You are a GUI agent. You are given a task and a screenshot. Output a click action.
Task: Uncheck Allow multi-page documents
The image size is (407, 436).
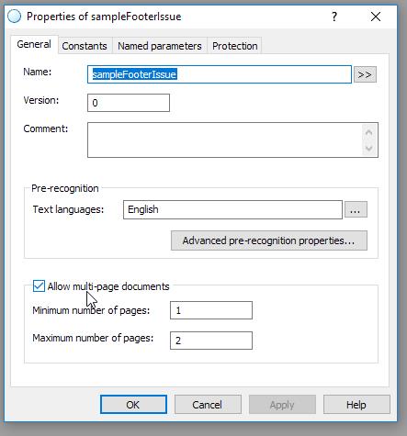[39, 286]
